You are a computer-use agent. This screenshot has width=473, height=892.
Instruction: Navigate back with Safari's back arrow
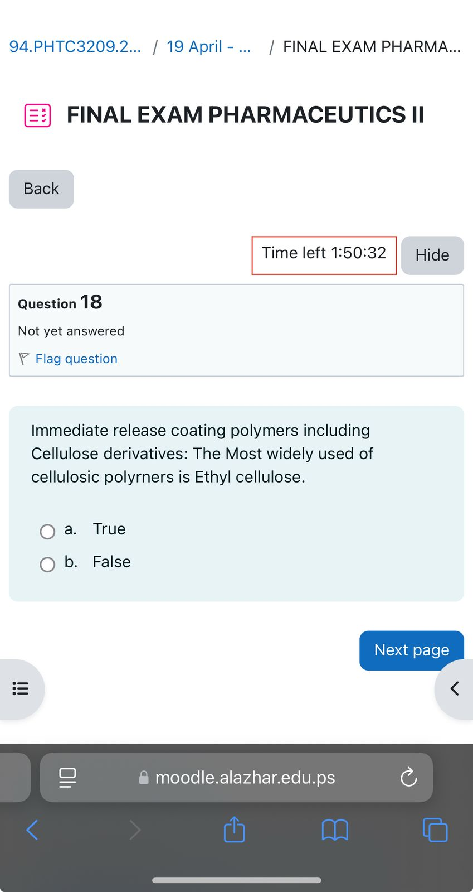[32, 830]
